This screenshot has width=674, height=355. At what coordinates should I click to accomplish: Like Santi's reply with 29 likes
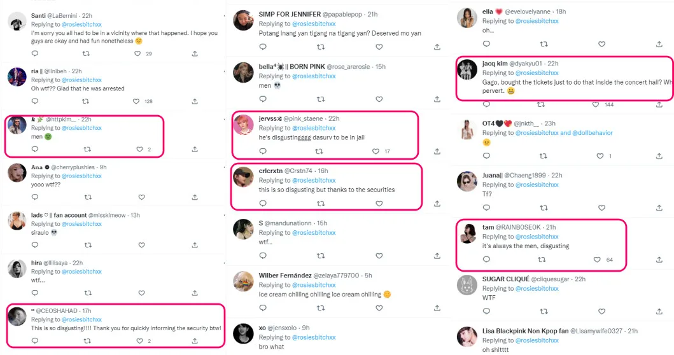point(137,53)
